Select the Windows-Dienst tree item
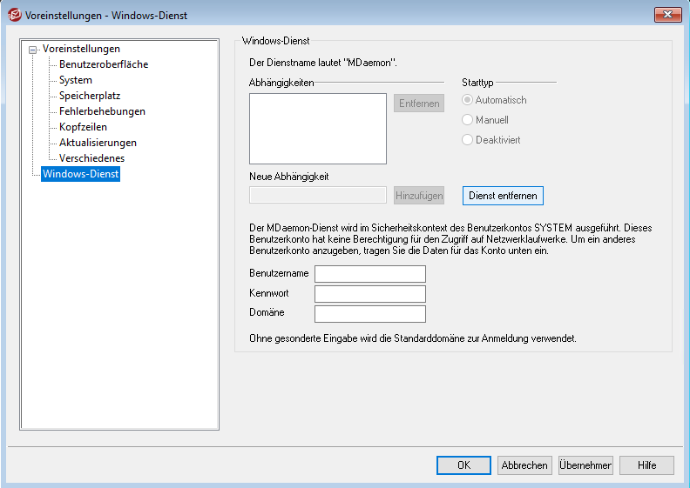 pos(80,174)
